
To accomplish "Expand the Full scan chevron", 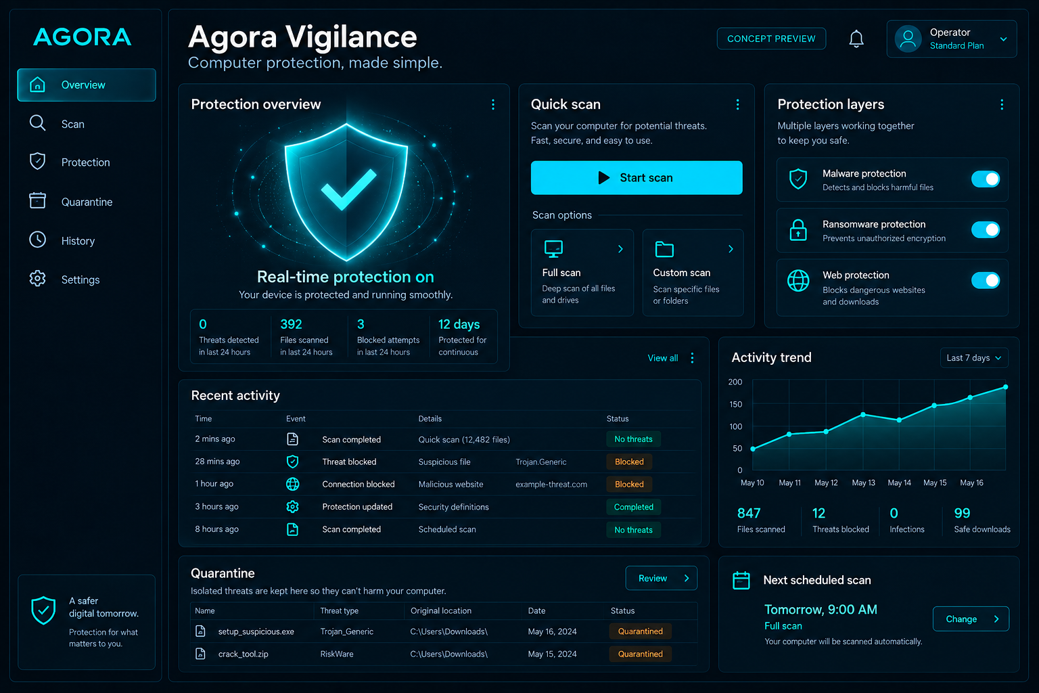I will pyautogui.click(x=620, y=249).
